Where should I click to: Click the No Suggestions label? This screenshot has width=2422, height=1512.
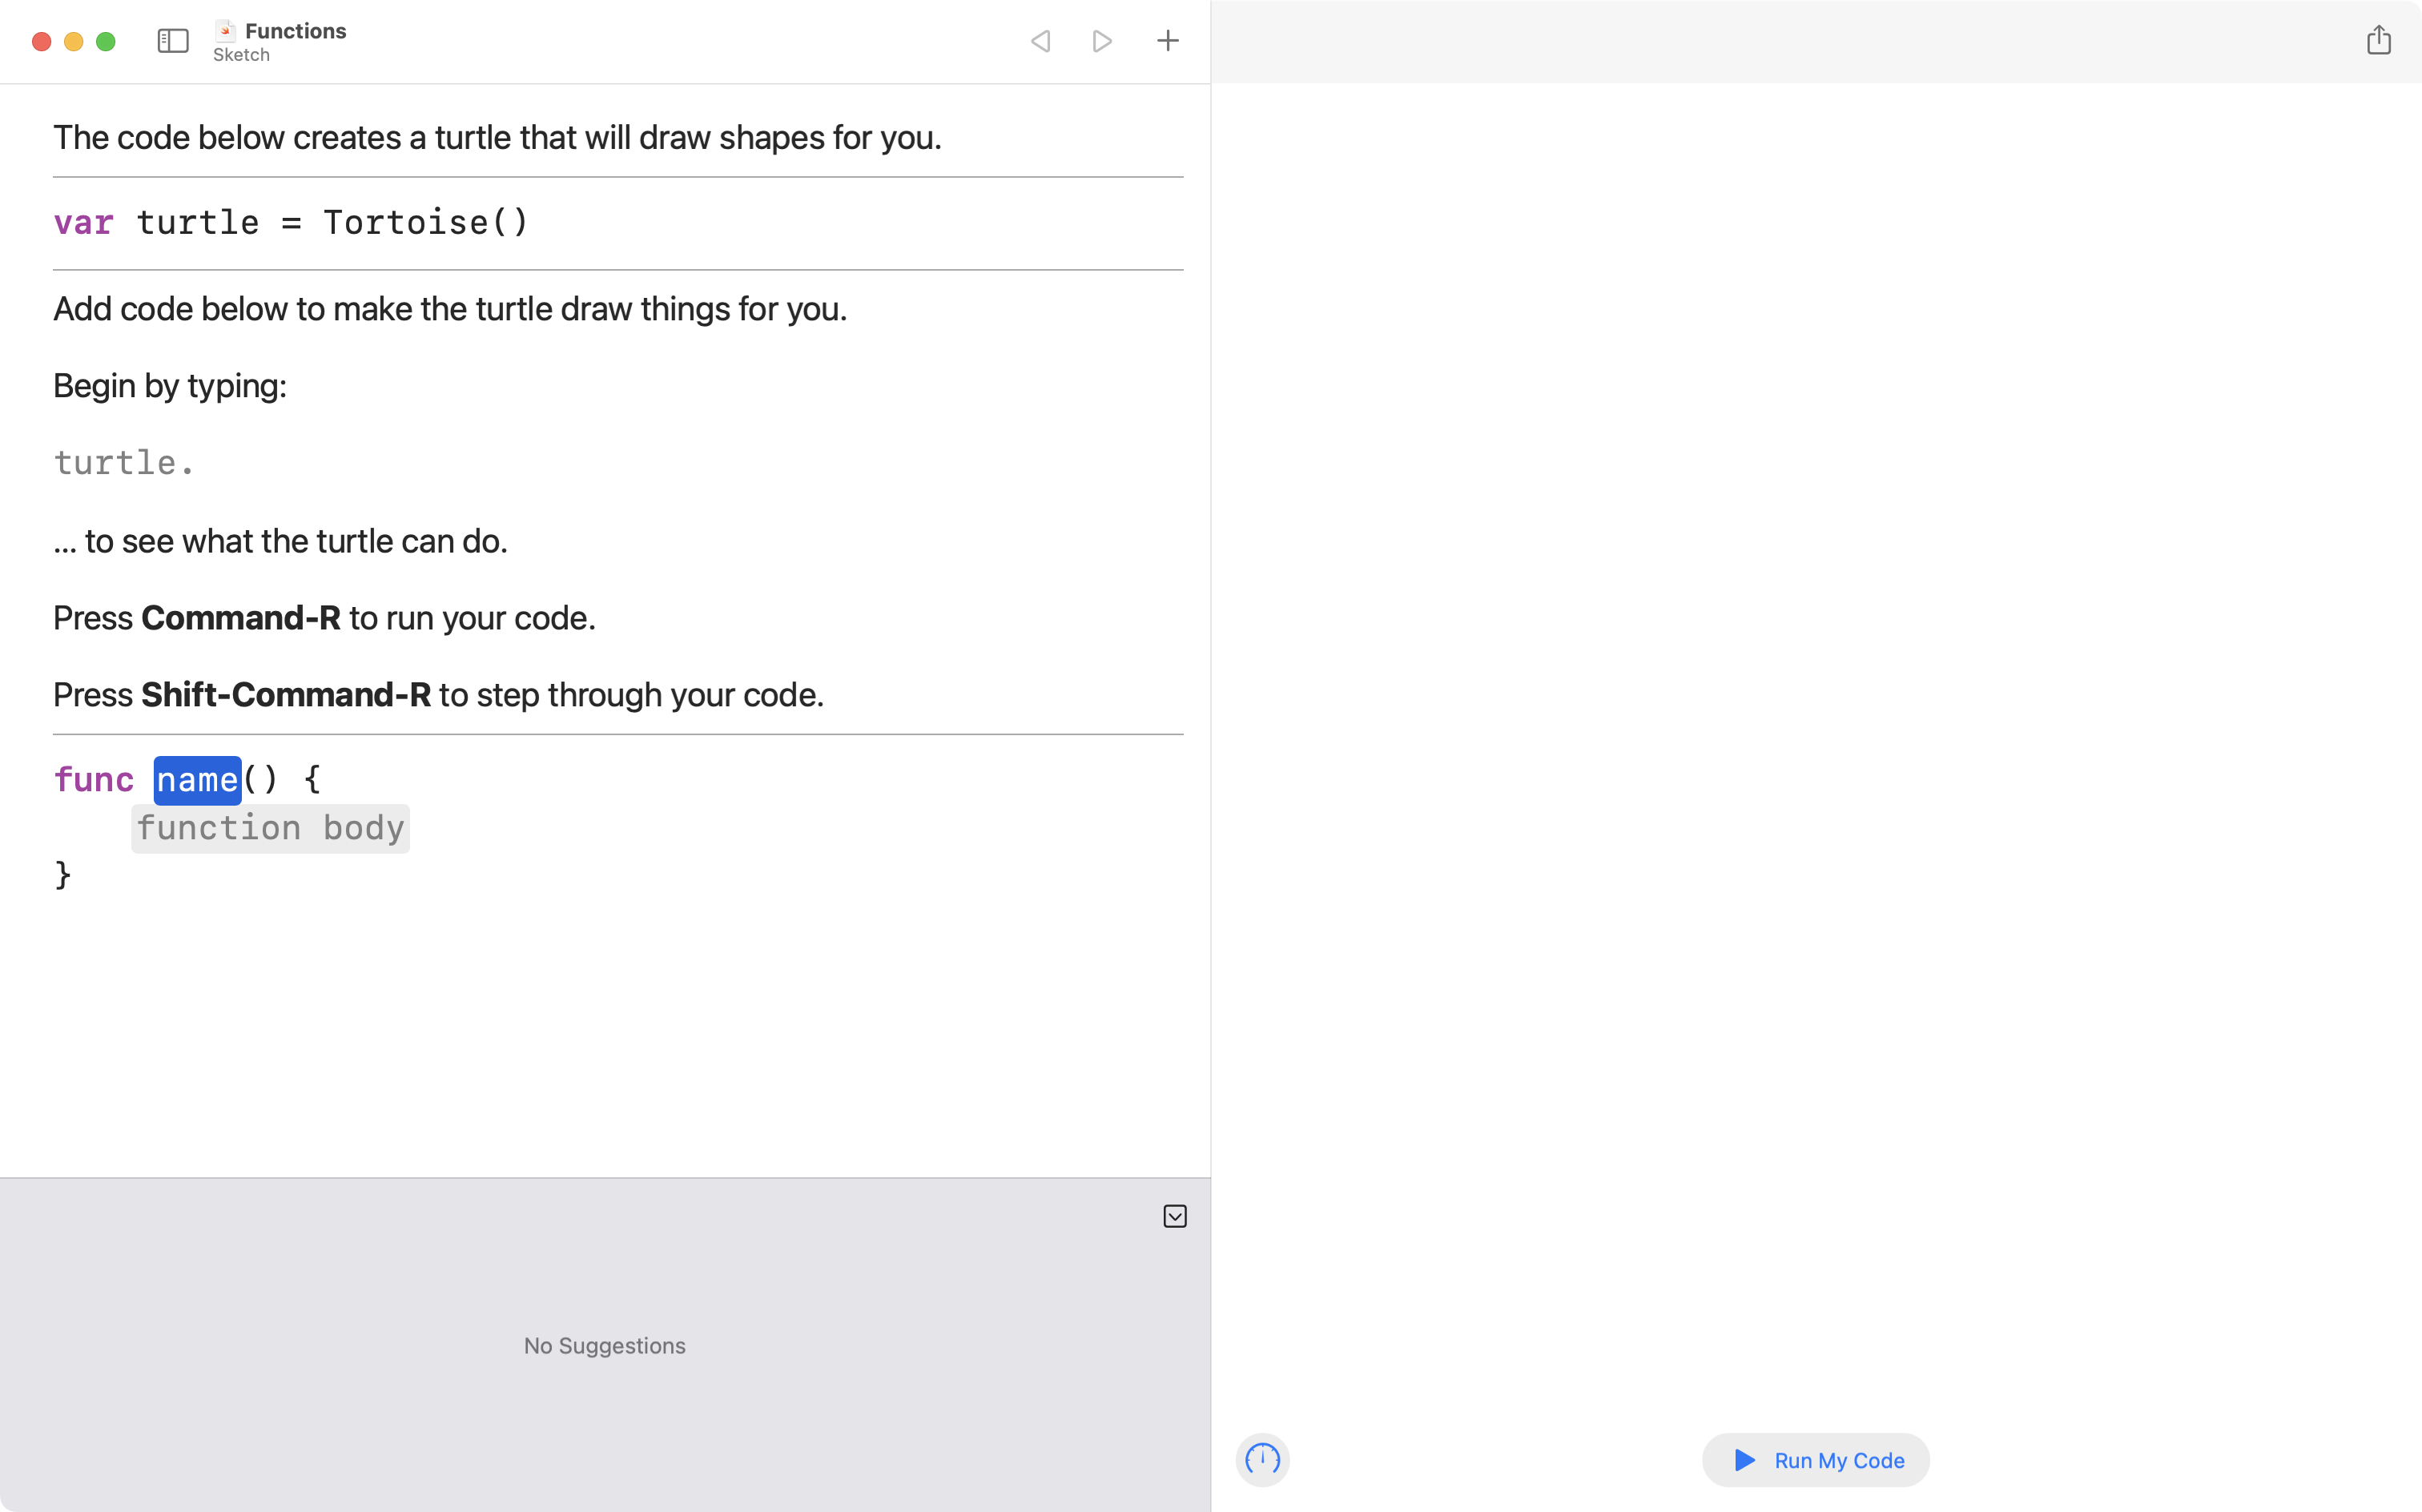(604, 1345)
